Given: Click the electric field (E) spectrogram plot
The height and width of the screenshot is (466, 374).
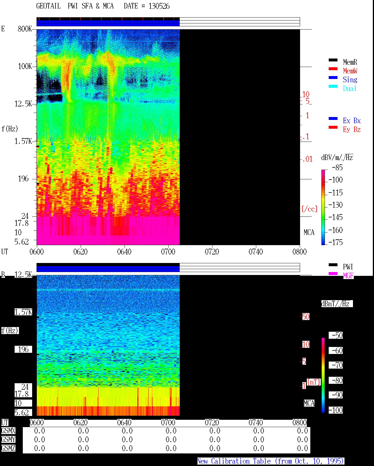Looking at the screenshot, I should click(x=168, y=137).
